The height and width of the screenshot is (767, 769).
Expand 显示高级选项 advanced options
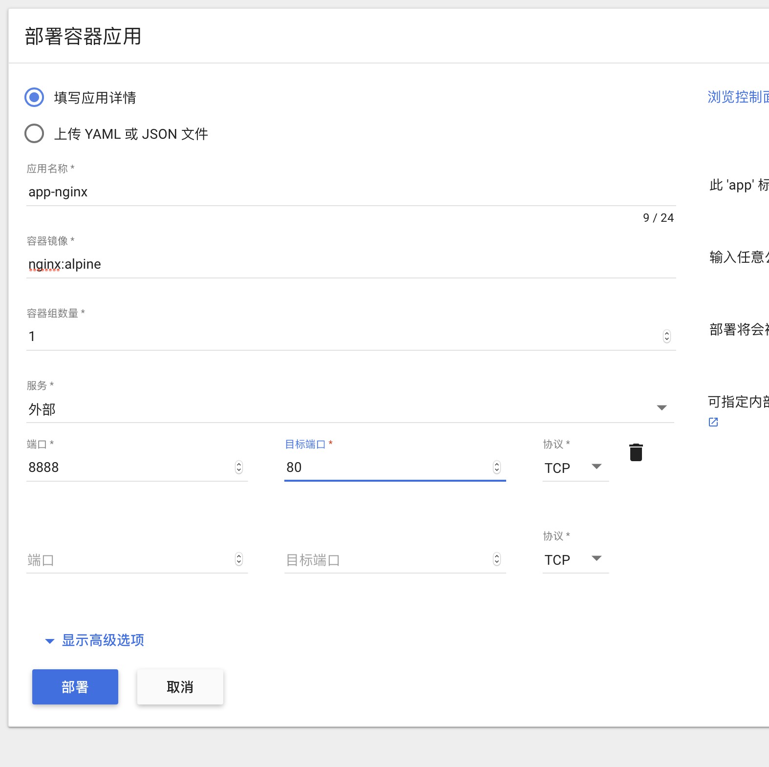point(95,640)
